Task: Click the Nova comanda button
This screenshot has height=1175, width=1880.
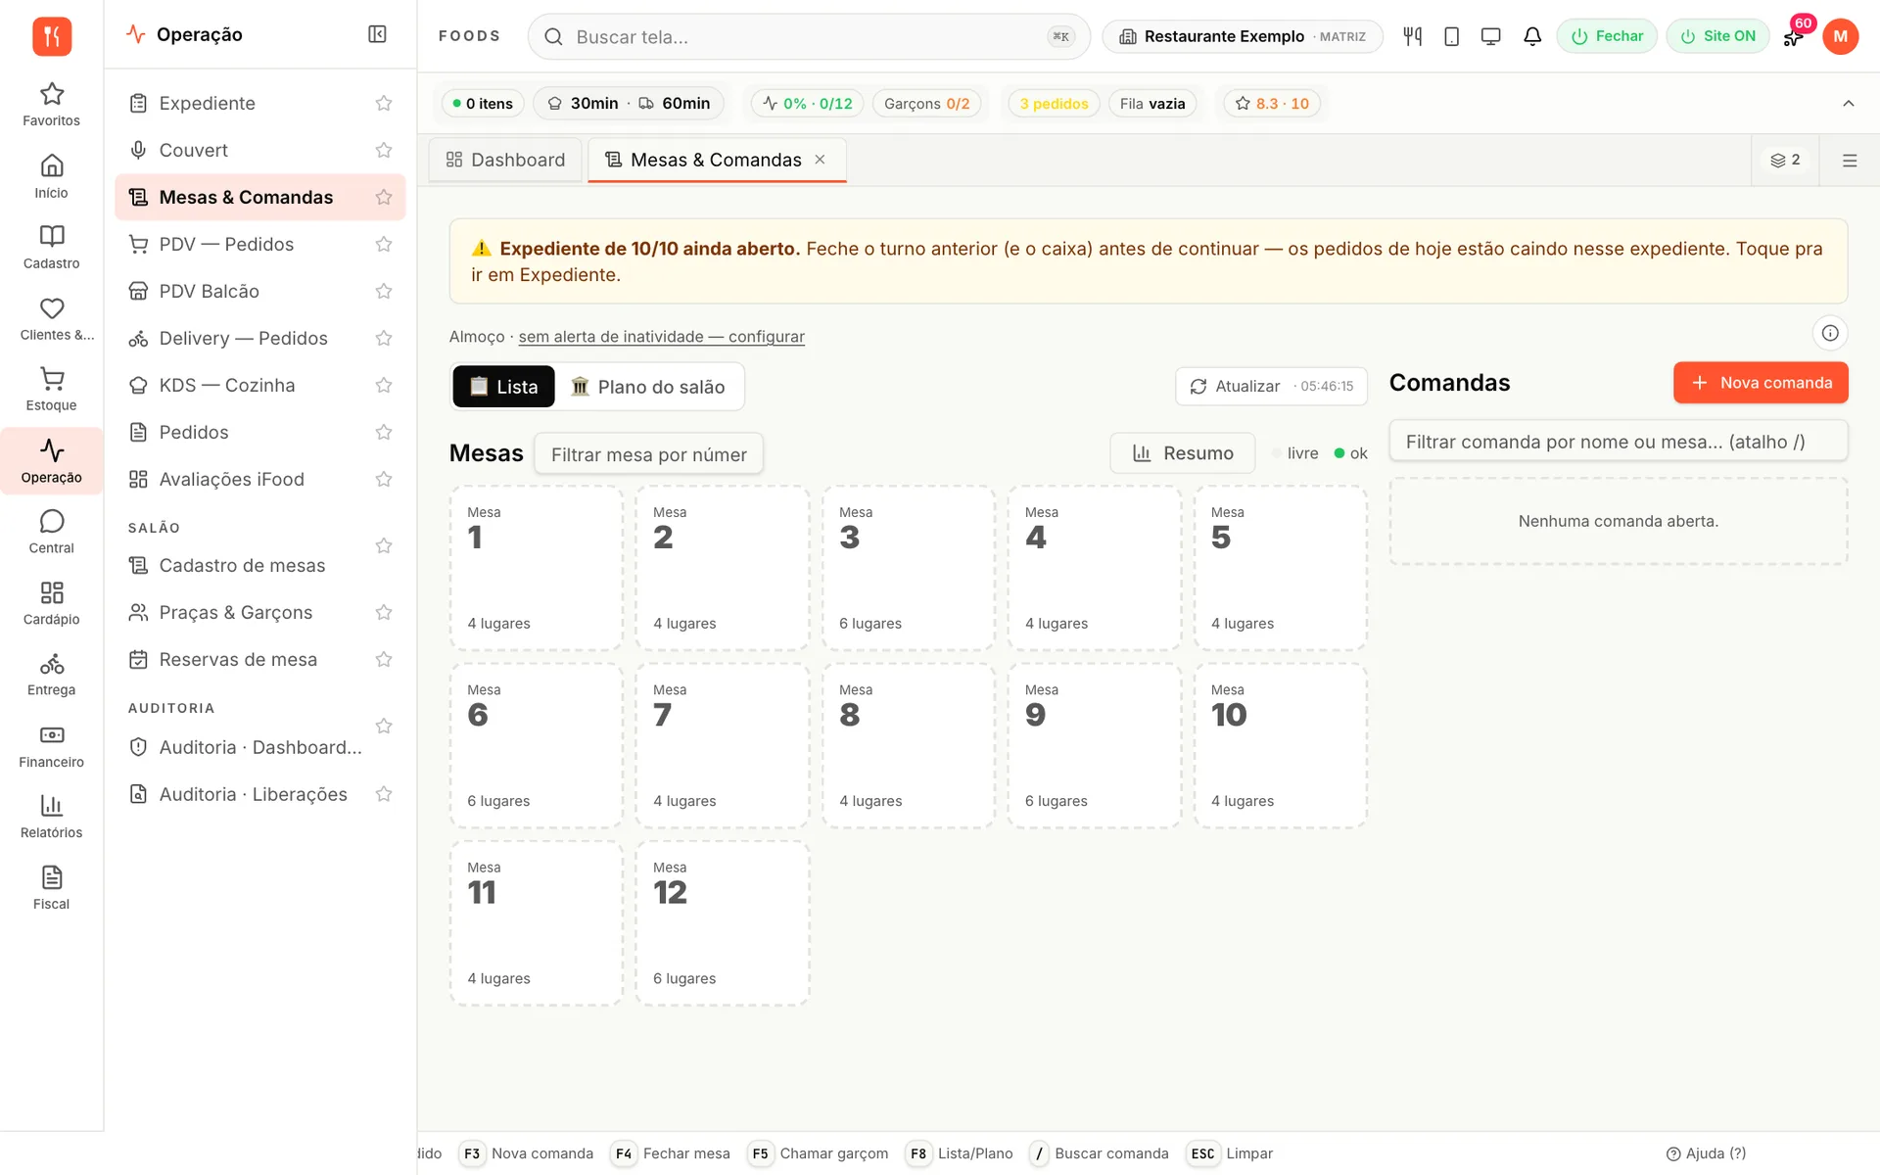Action: click(x=1761, y=383)
